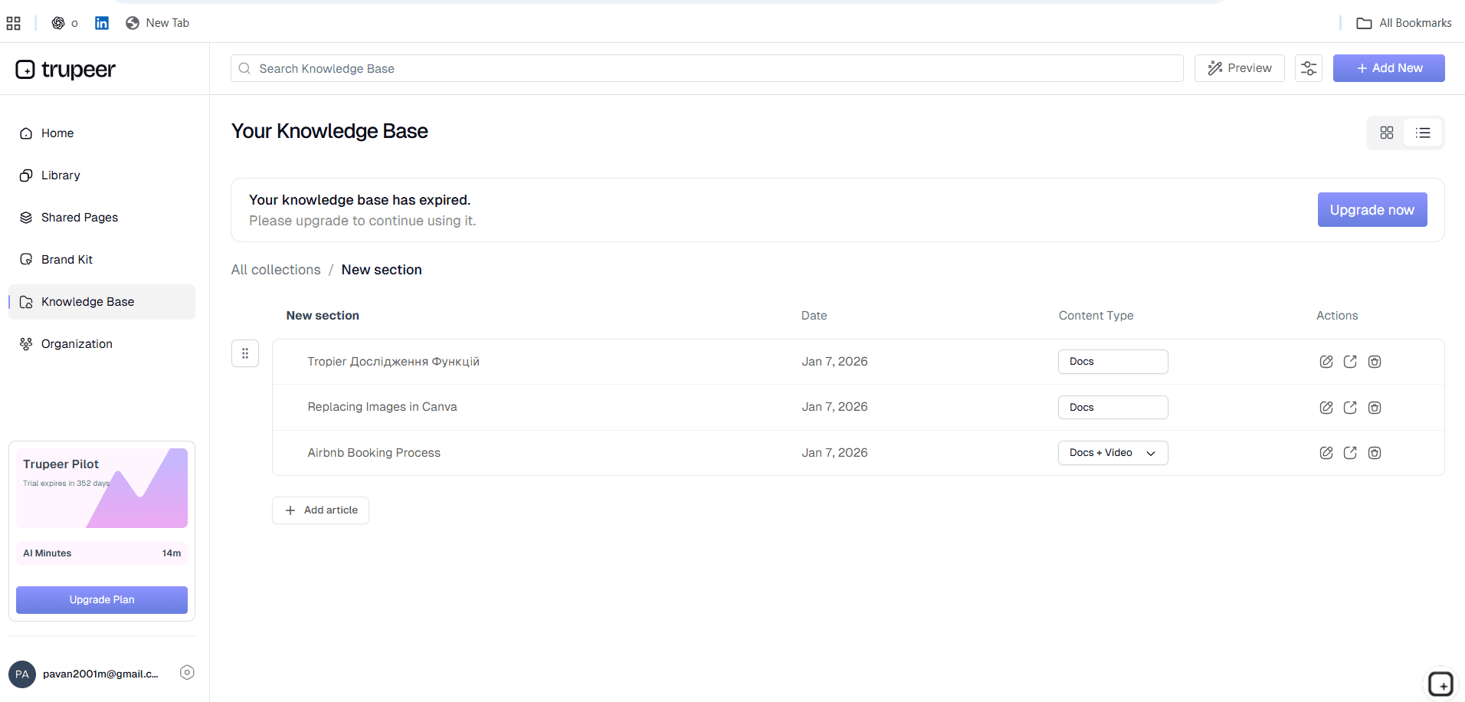The image size is (1465, 702).
Task: Open the filter settings sliders icon
Action: [1309, 68]
